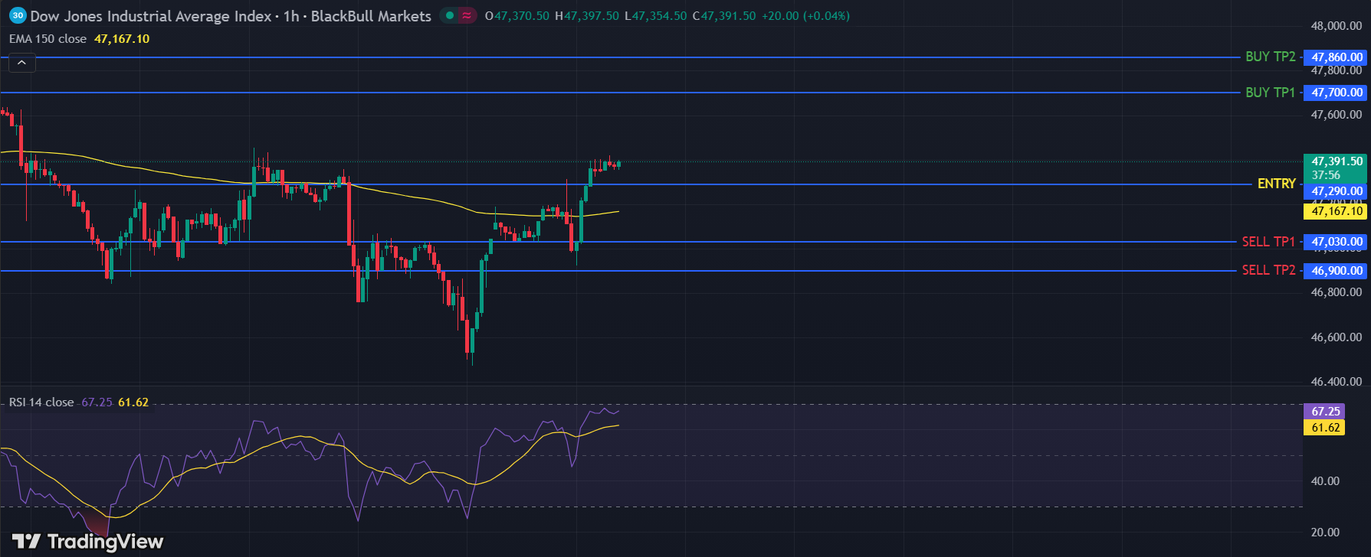Click the green current price 47,391.50 tag
The image size is (1371, 557).
point(1337,161)
